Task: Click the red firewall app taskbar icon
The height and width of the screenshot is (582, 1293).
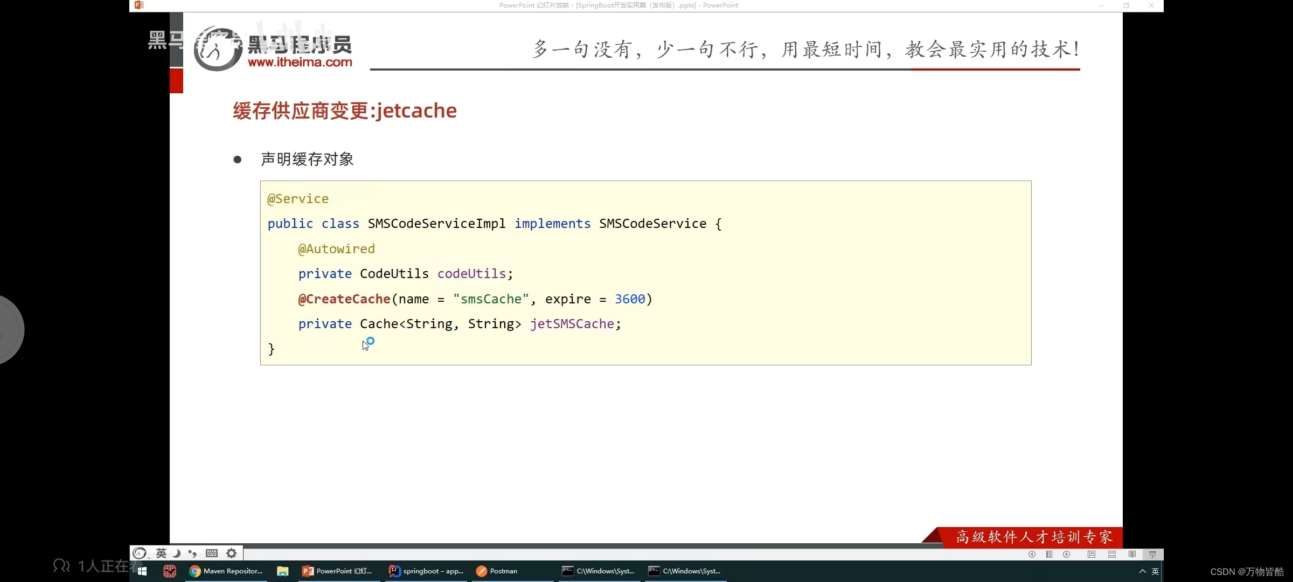Action: pos(170,571)
